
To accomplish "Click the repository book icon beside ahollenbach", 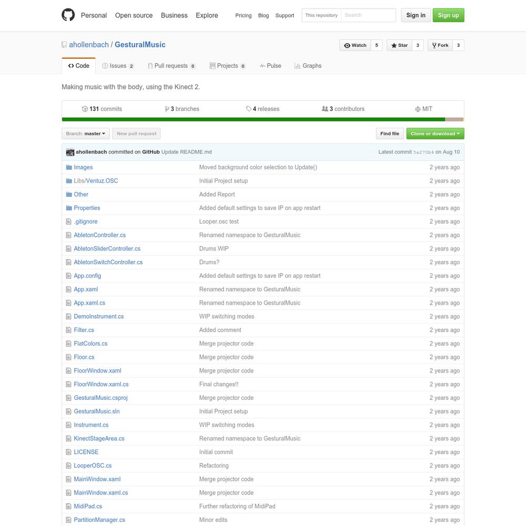I will point(64,45).
